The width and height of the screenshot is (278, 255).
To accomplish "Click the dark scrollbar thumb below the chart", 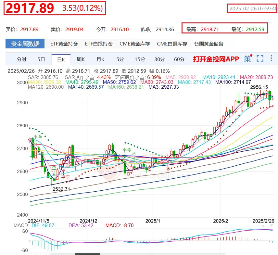I will click(88, 254).
